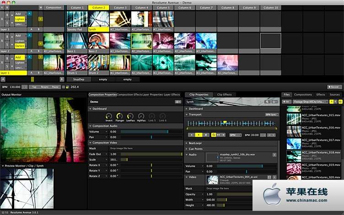Click the LowPass dashboard knob
Viewport: 344px width, 215px height.
(x=130, y=116)
